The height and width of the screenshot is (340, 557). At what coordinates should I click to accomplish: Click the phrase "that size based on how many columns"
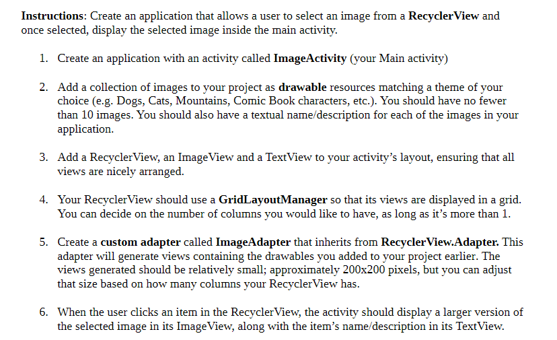(149, 284)
